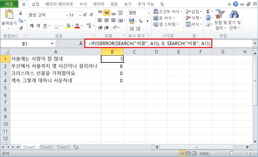
Task: Click the Sort & Filter funnel icon
Action: point(219,14)
